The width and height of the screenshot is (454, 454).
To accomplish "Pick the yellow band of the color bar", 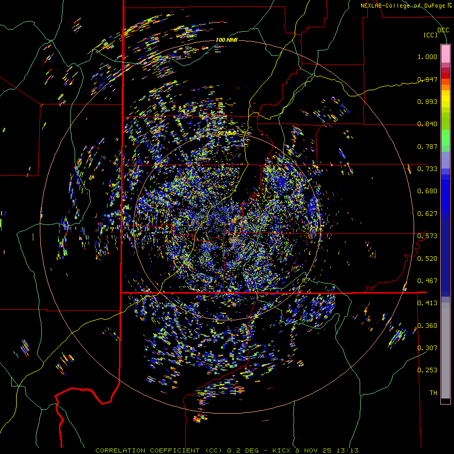I will coord(445,99).
